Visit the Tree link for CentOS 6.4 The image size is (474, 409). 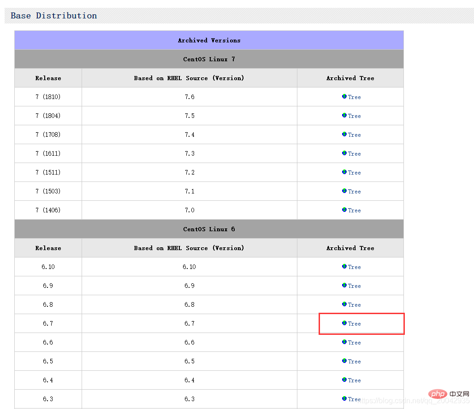tap(354, 380)
